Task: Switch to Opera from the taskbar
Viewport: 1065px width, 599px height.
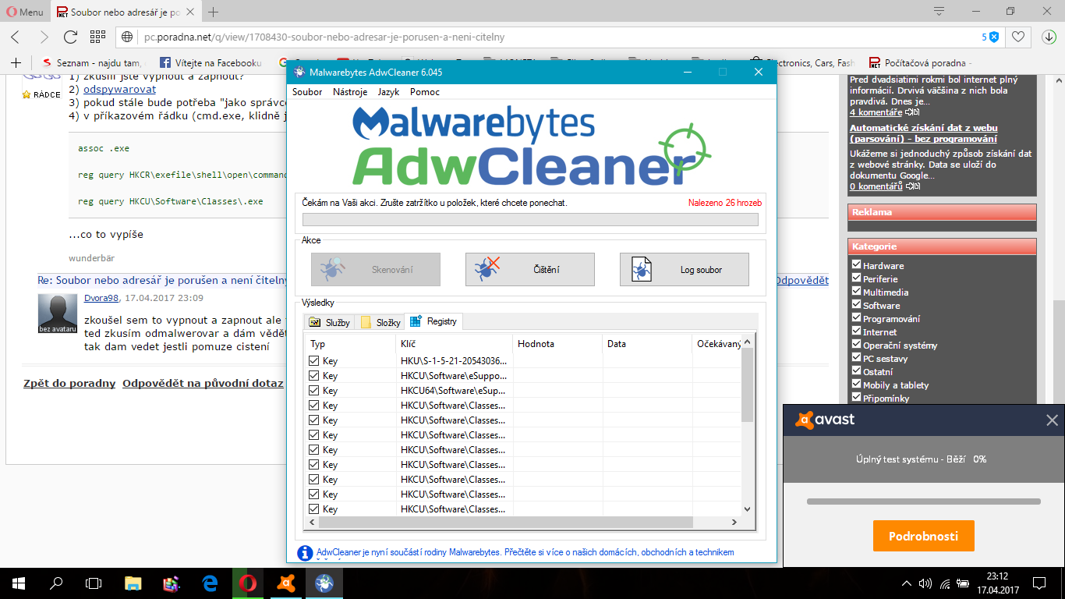Action: [x=248, y=583]
